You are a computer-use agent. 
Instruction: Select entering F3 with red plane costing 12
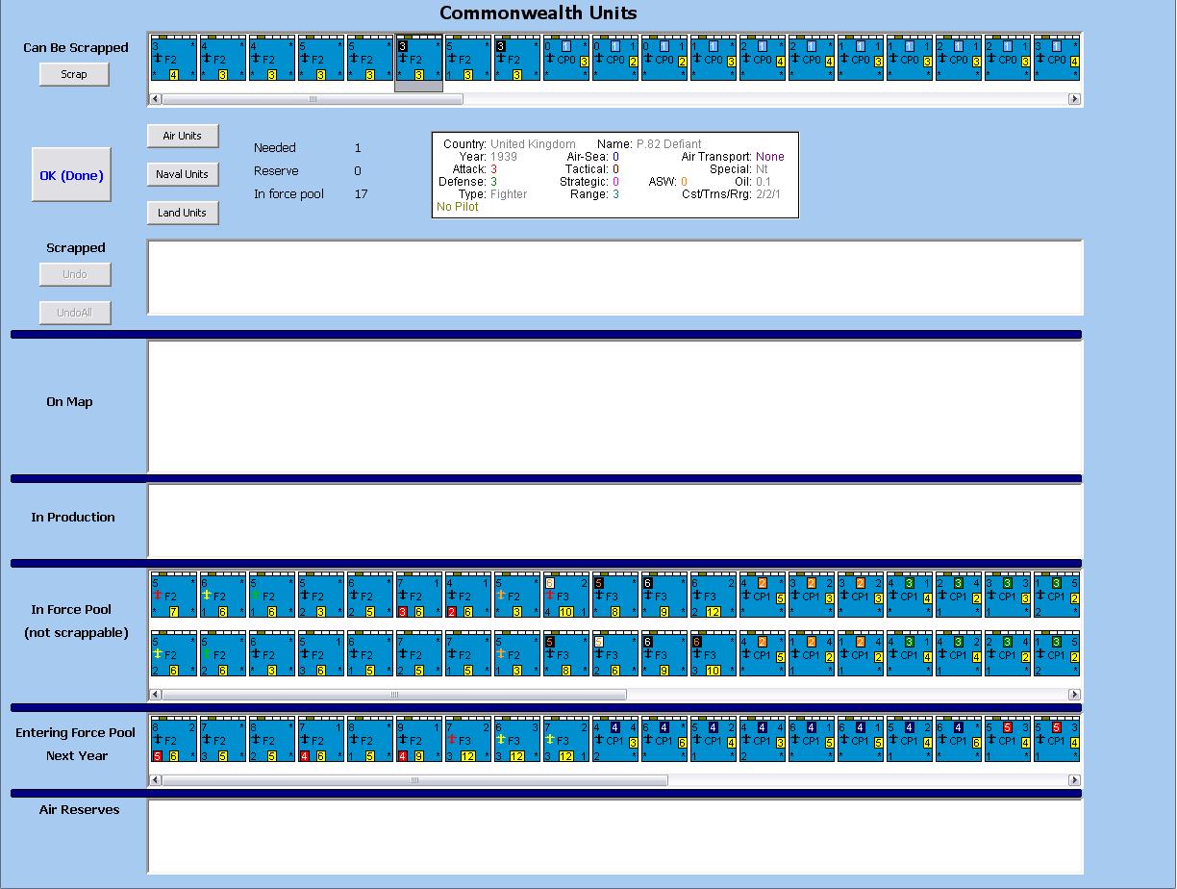click(x=468, y=739)
